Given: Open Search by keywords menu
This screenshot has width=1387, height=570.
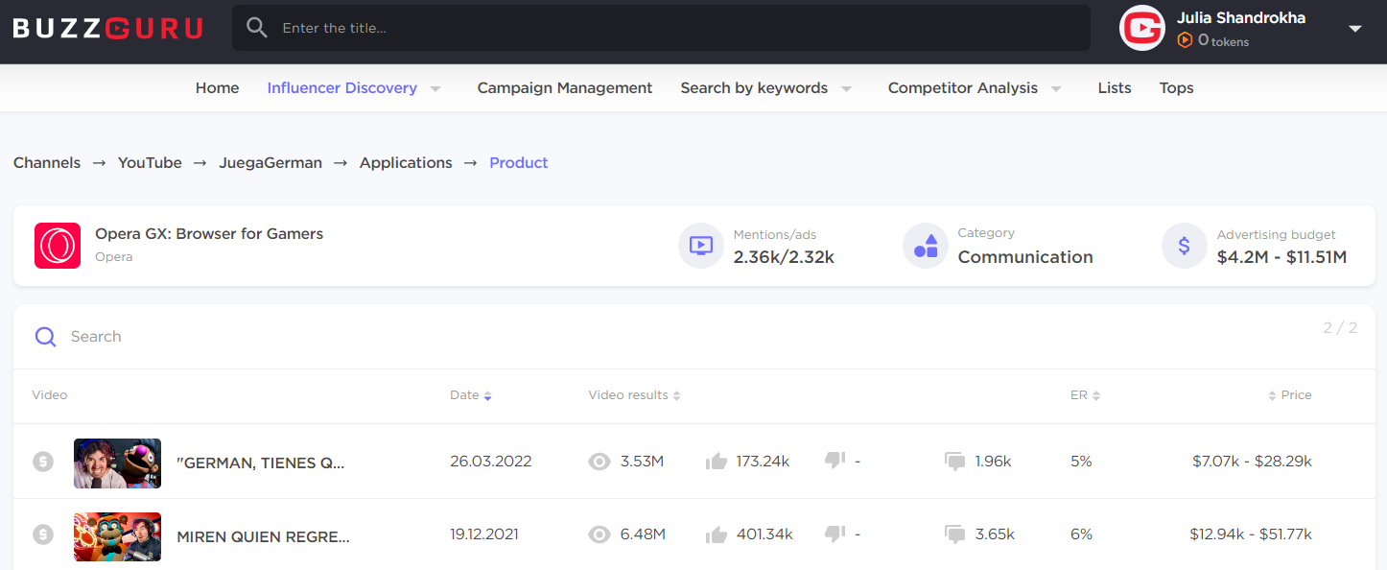Looking at the screenshot, I should [x=754, y=87].
